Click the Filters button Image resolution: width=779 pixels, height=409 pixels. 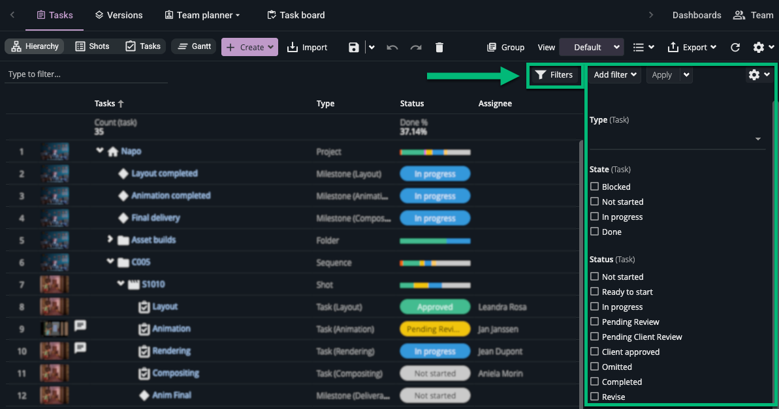point(554,75)
